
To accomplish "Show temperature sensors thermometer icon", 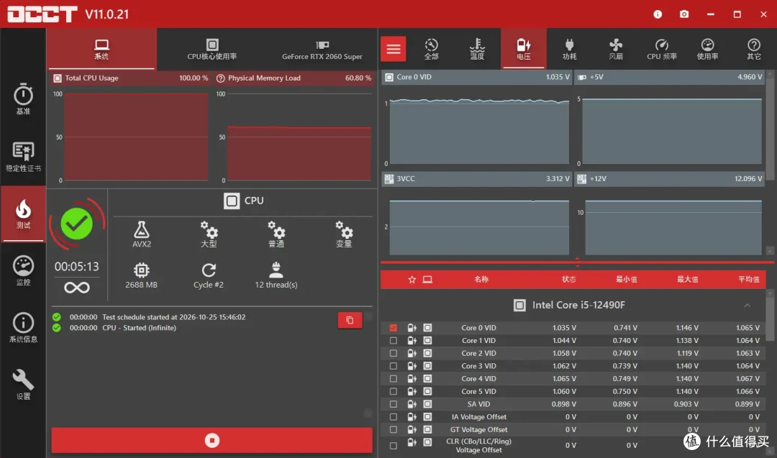I will coord(477,49).
